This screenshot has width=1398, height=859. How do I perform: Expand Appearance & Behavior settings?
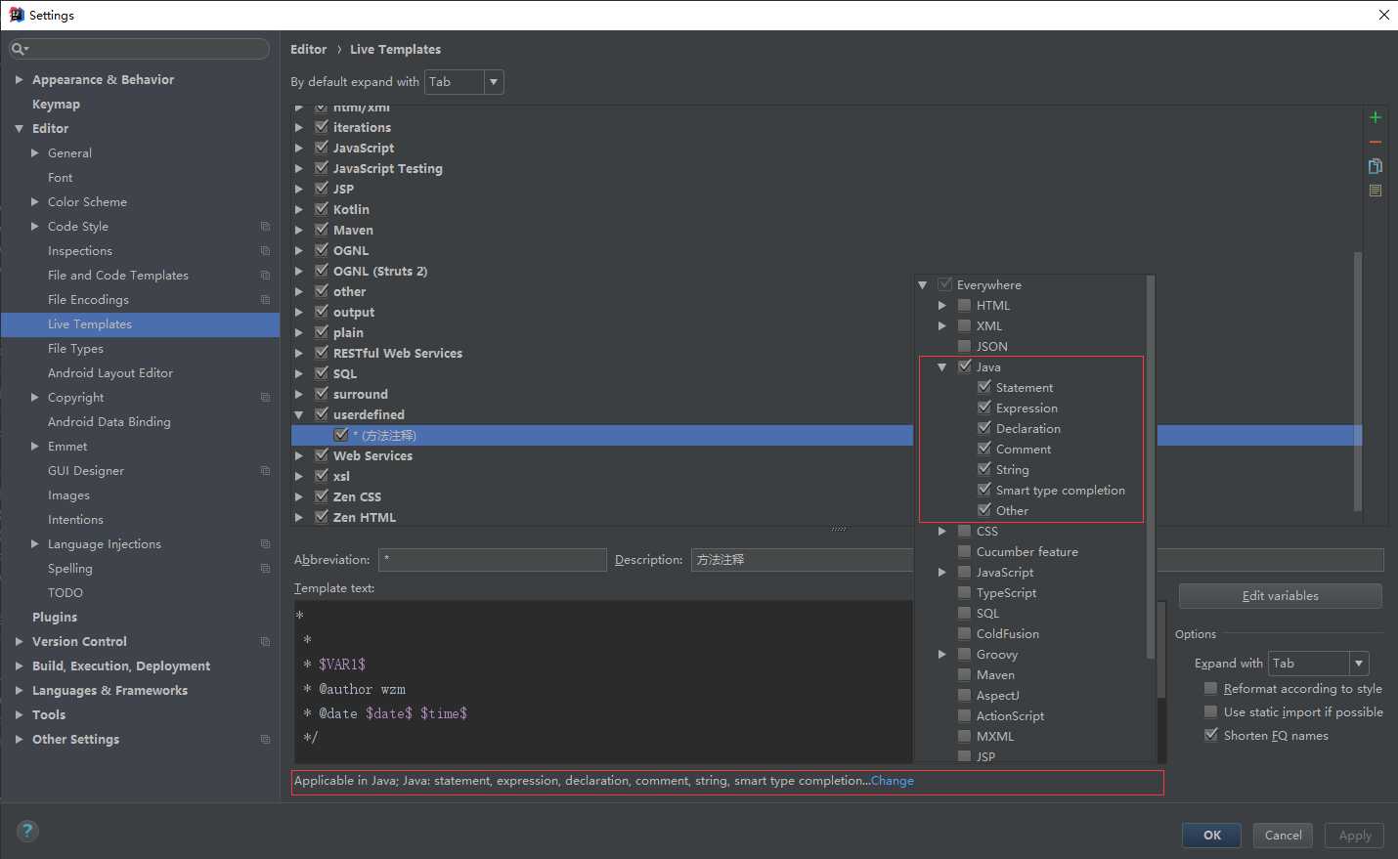(x=19, y=80)
